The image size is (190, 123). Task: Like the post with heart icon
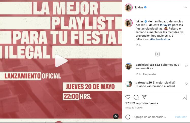tap(128, 97)
